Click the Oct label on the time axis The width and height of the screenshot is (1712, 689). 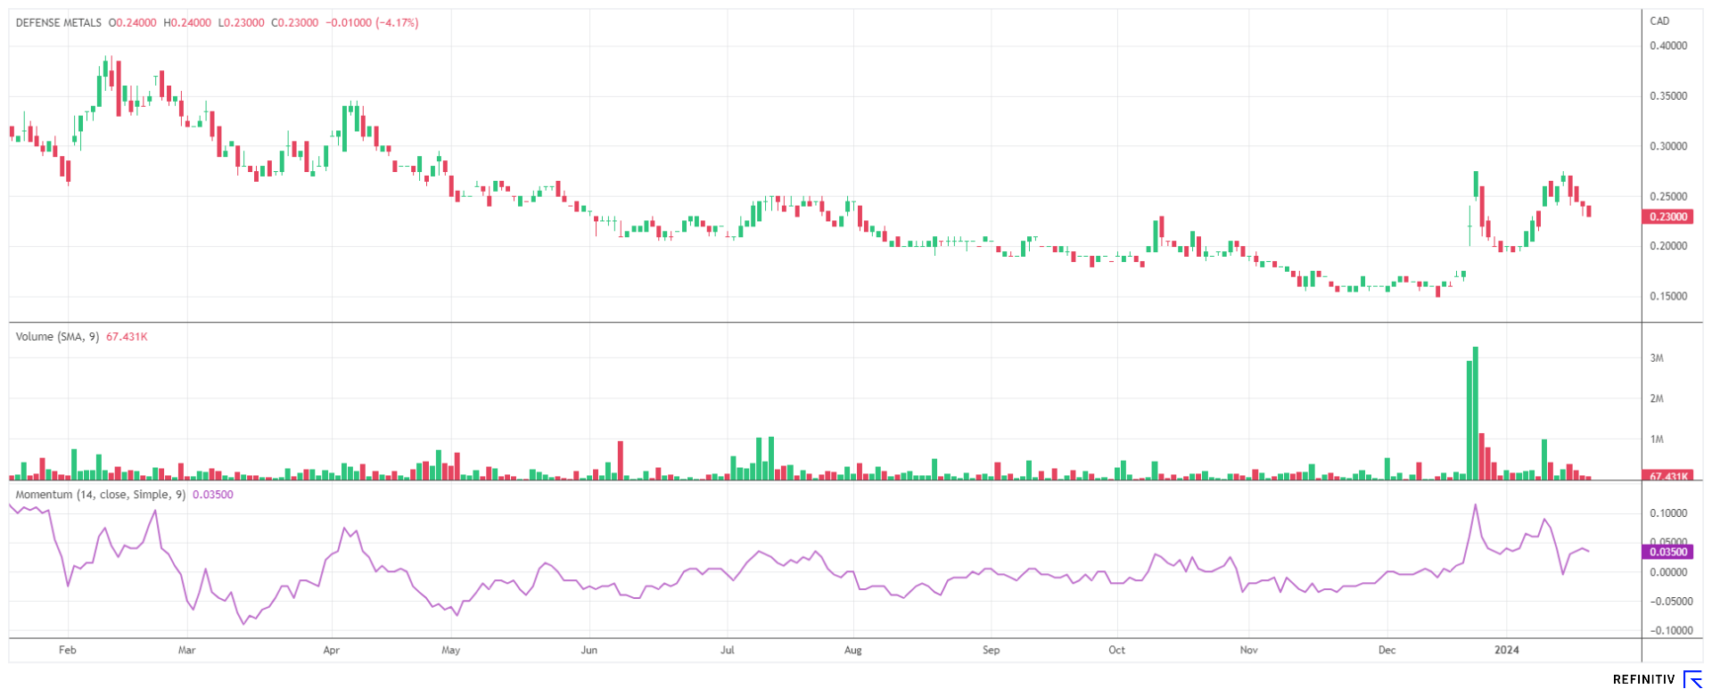point(1116,650)
